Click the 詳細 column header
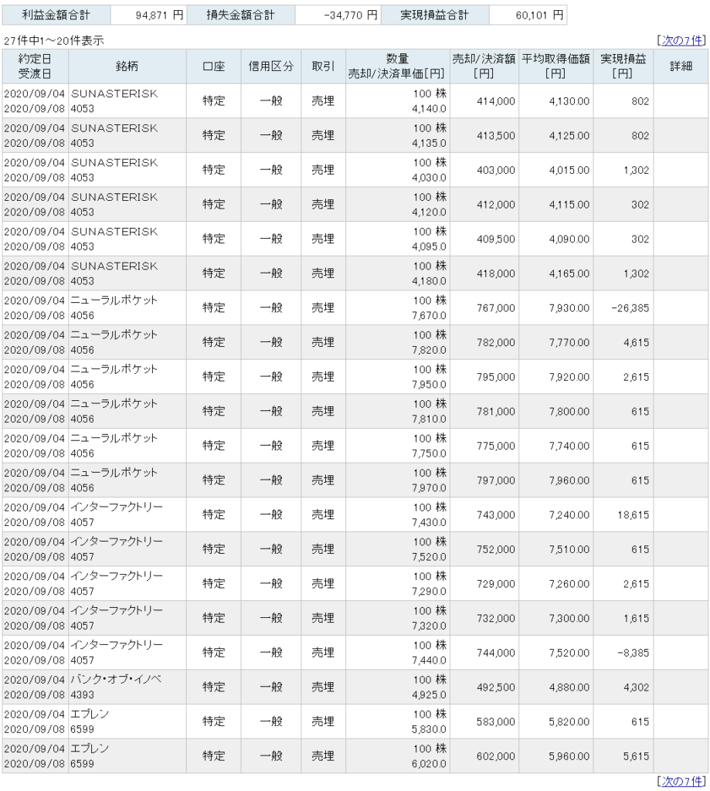 point(680,66)
